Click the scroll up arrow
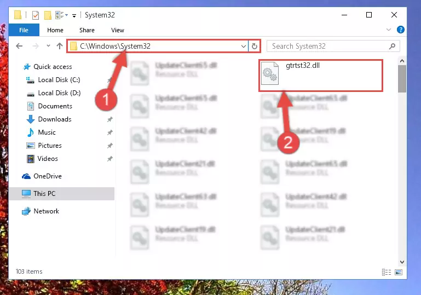Image resolution: width=421 pixels, height=295 pixels. point(402,61)
